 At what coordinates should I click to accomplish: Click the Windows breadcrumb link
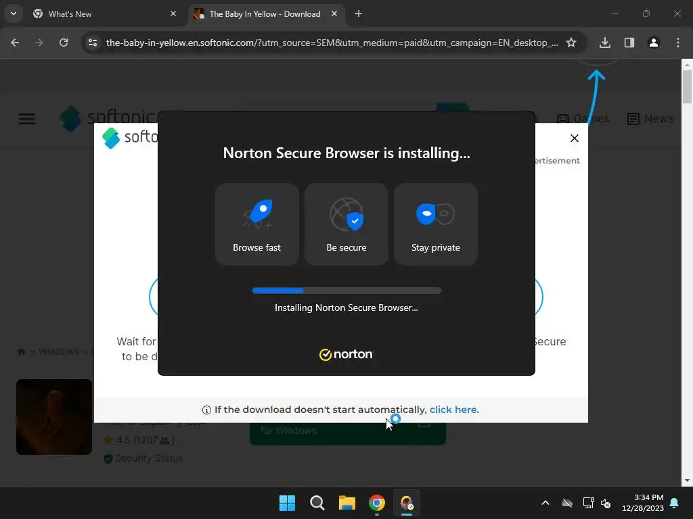[59, 351]
